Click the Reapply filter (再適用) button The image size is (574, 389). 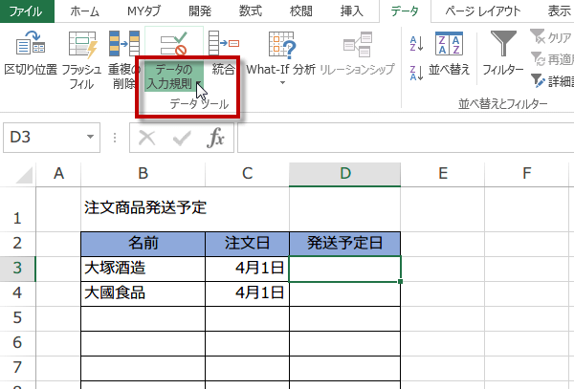pyautogui.click(x=552, y=59)
